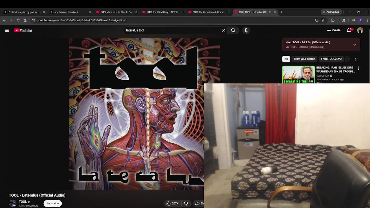Go back with the browser back arrow
The width and height of the screenshot is (370, 208).
(4, 20)
